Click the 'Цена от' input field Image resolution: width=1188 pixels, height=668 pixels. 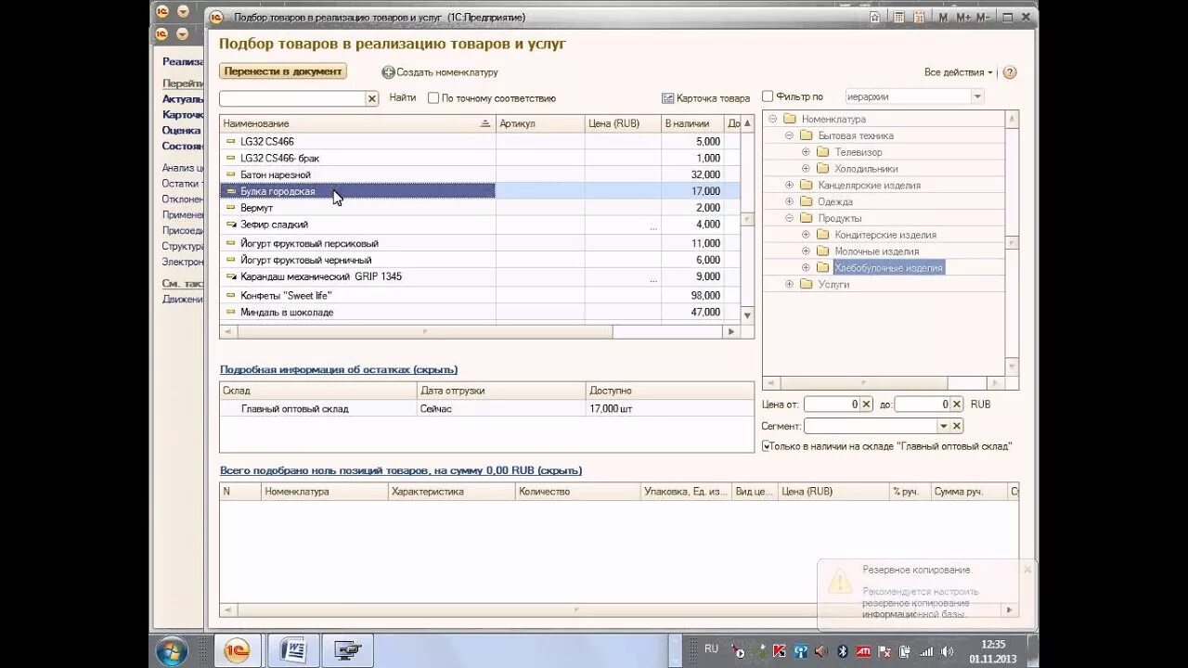coord(832,405)
